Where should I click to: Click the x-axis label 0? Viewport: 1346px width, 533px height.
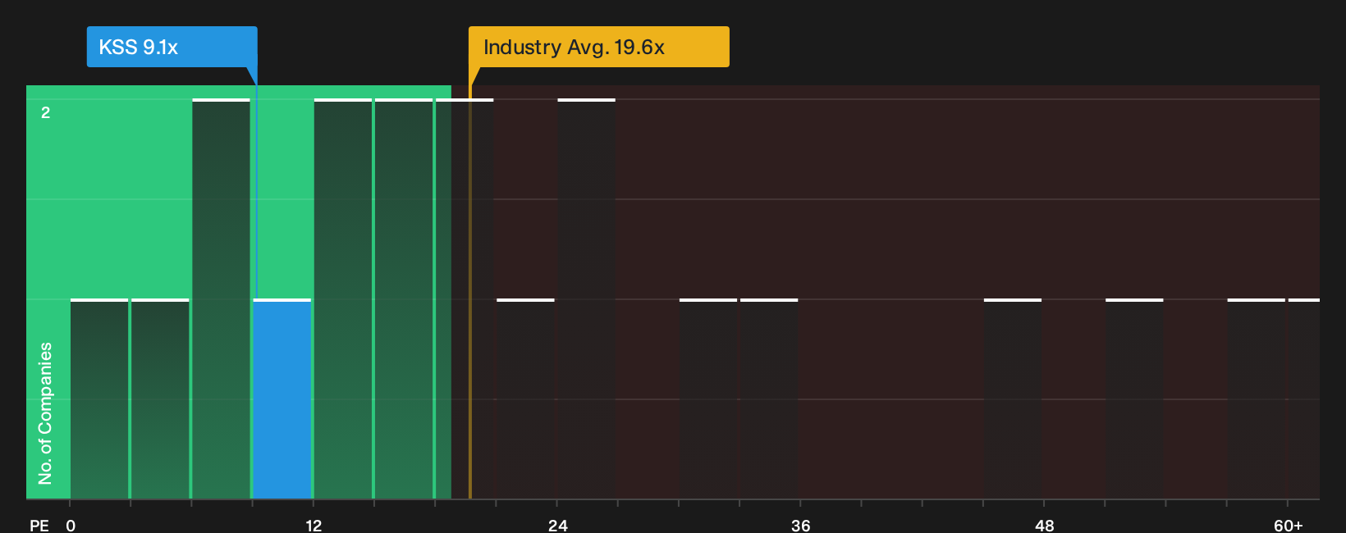pos(71,525)
